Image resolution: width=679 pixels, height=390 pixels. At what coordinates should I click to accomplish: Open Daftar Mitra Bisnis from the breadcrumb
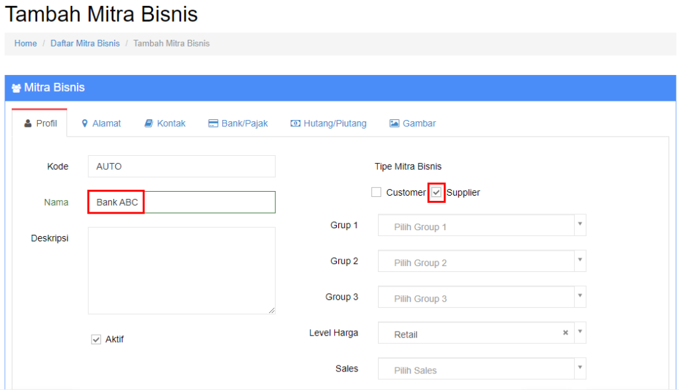(85, 43)
